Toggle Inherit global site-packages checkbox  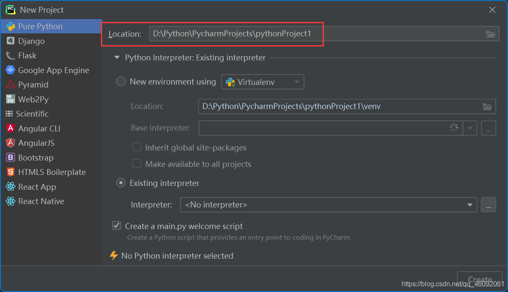(x=137, y=147)
